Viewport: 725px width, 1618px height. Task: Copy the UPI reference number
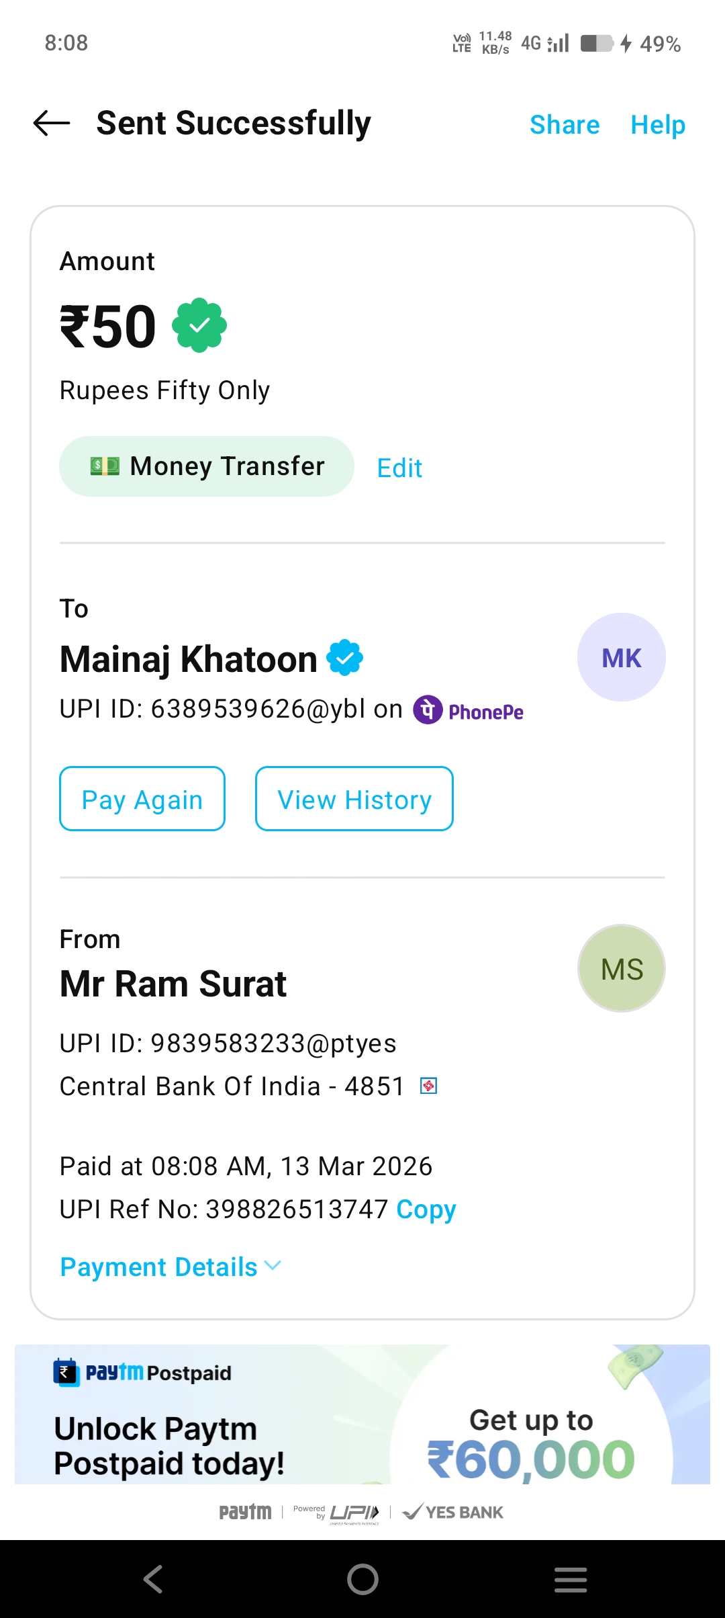coord(426,1209)
